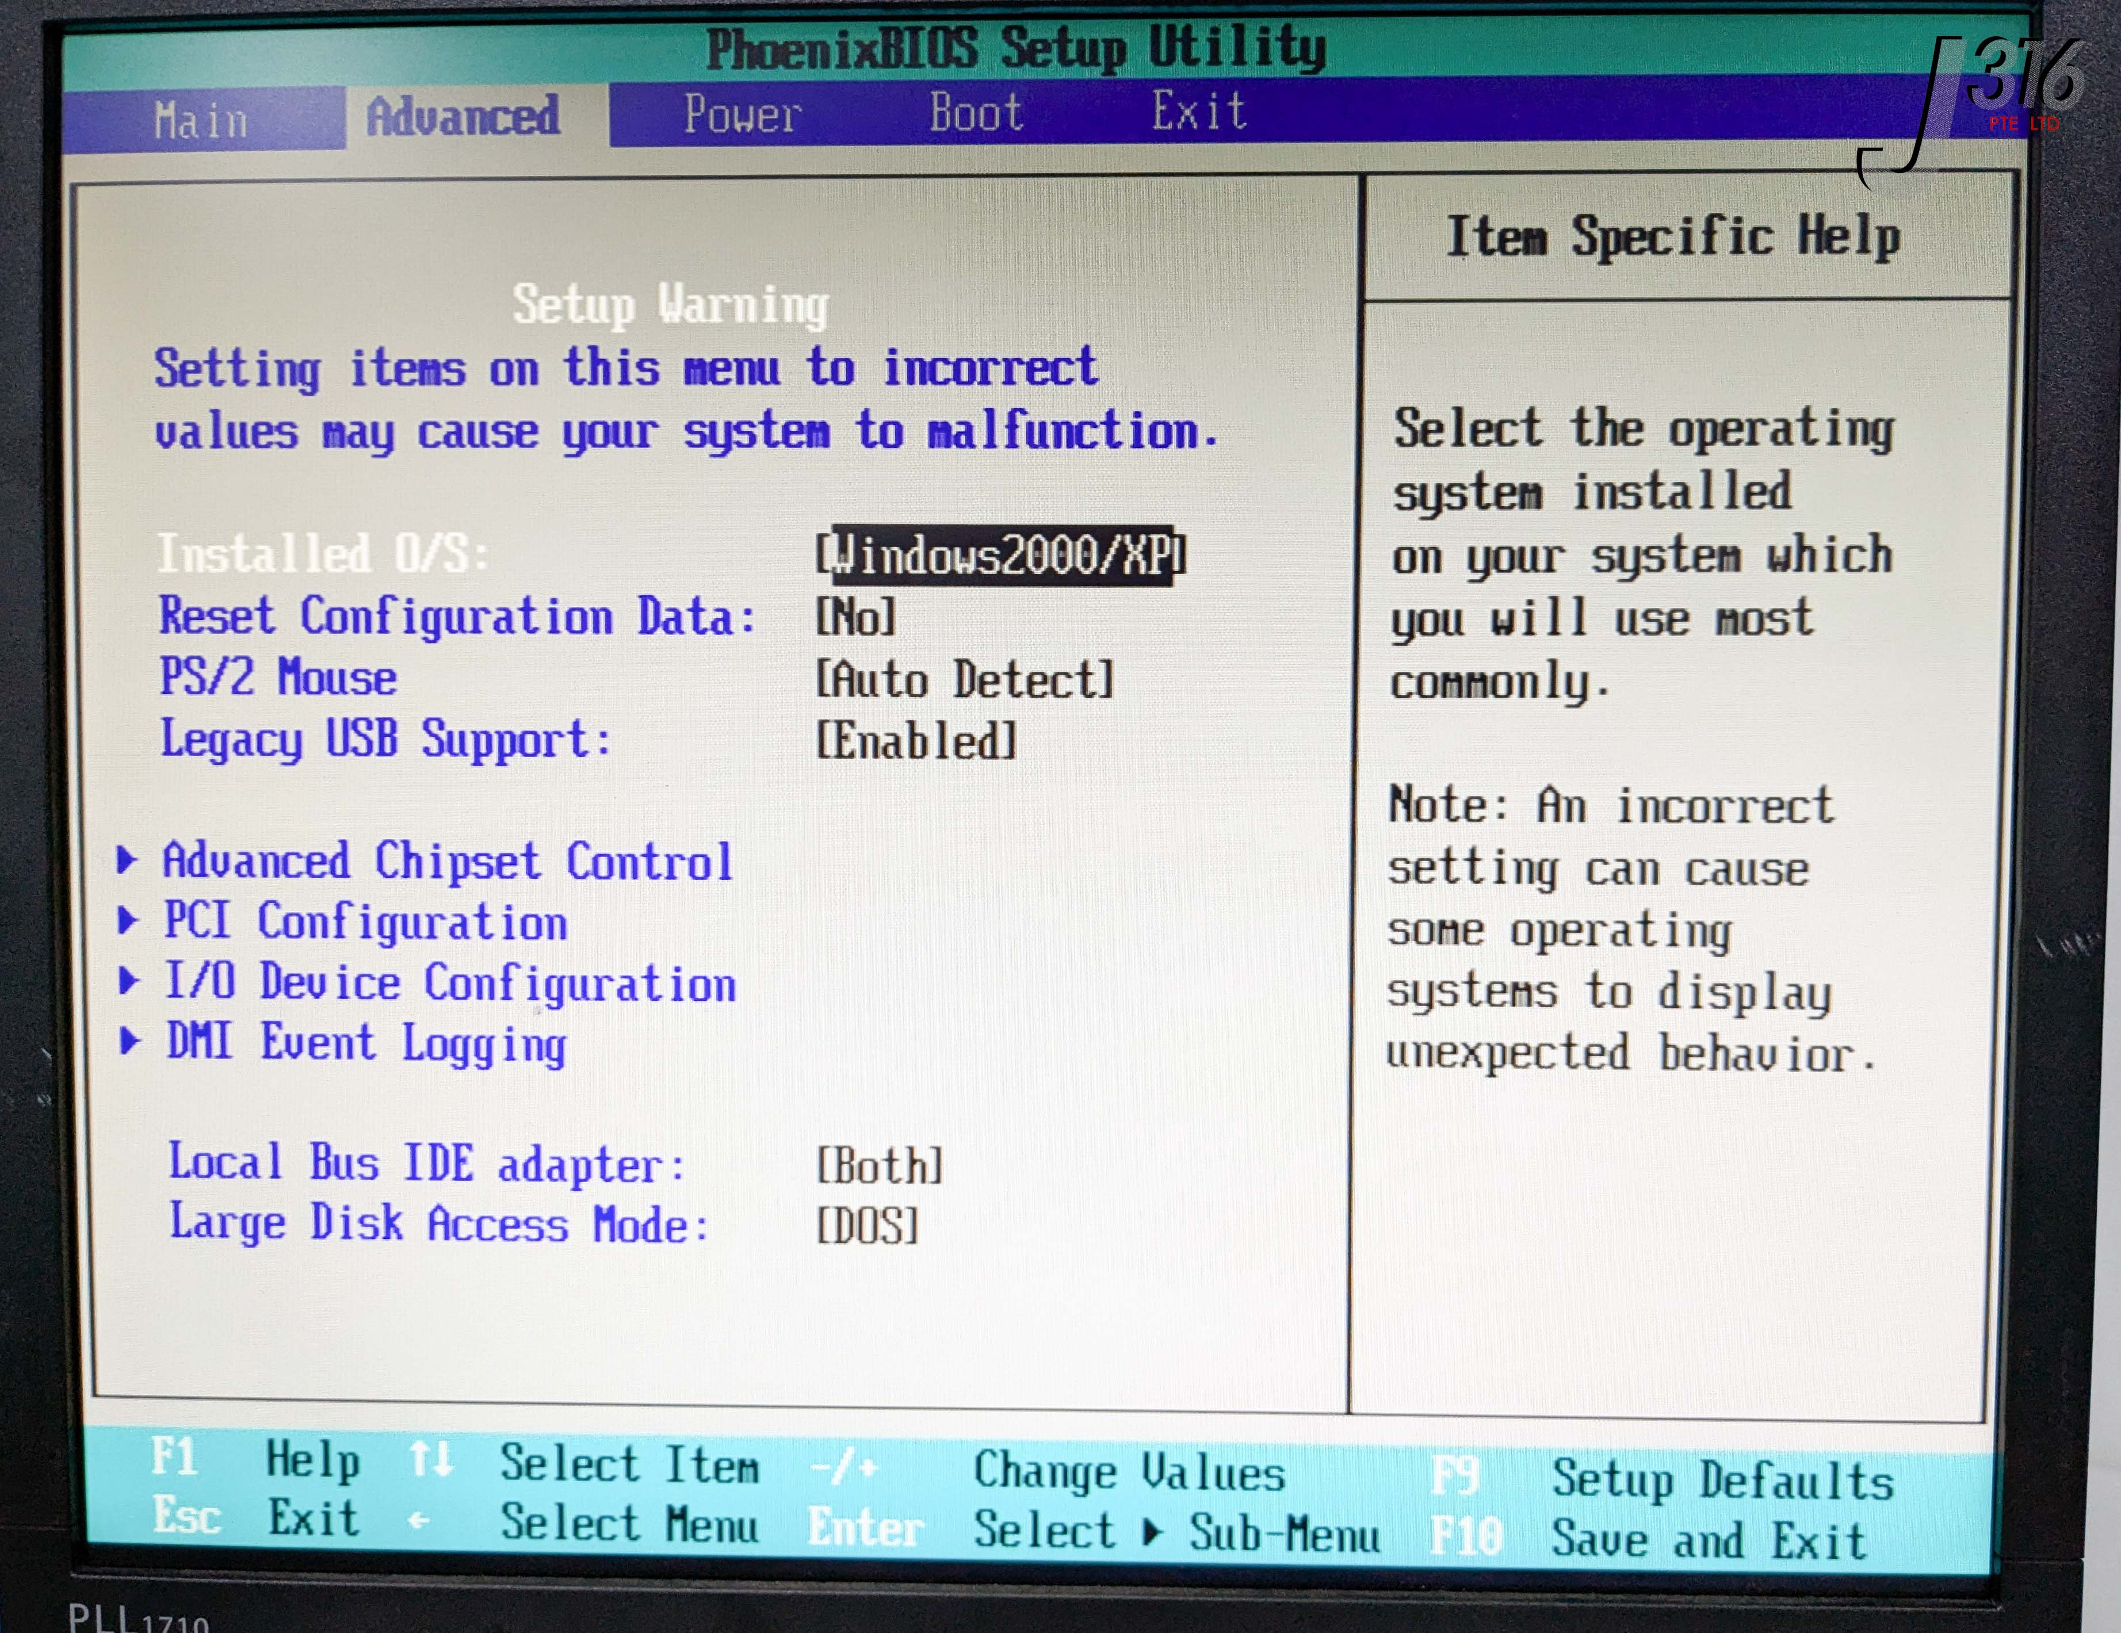Click the F9 Setup Defaults hint

pos(1661,1479)
